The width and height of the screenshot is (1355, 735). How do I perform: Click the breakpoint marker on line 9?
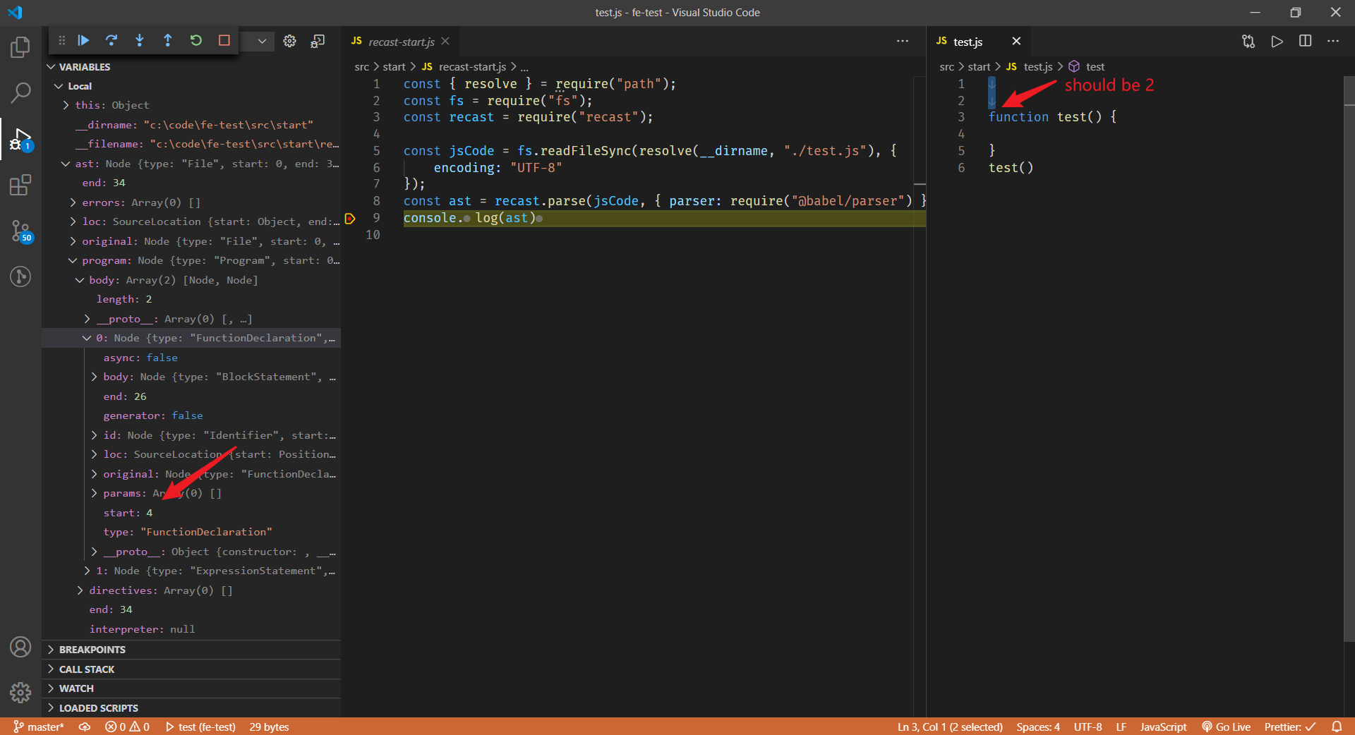[x=349, y=219]
